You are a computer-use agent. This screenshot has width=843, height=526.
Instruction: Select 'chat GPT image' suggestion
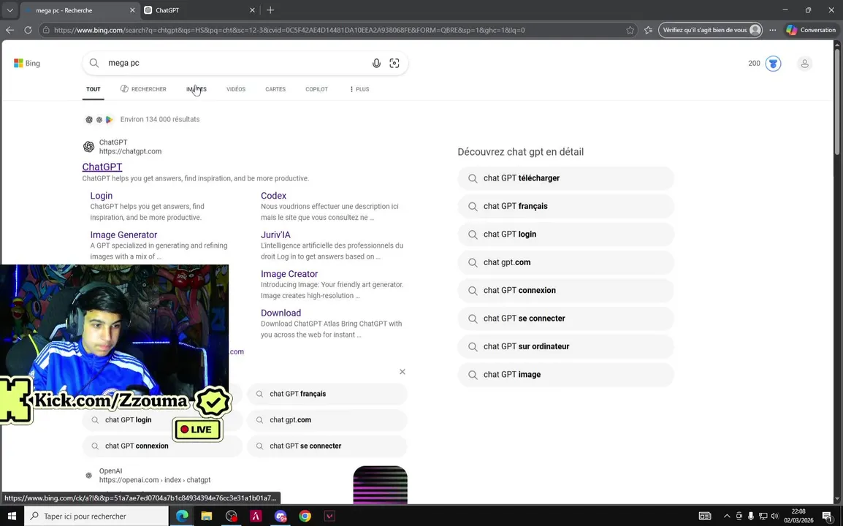(565, 375)
